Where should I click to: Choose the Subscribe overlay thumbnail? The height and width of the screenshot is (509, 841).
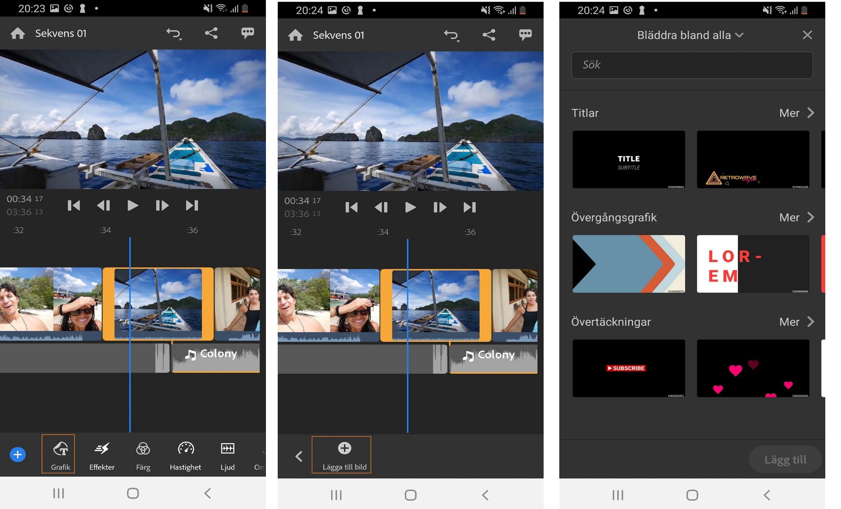tap(629, 368)
